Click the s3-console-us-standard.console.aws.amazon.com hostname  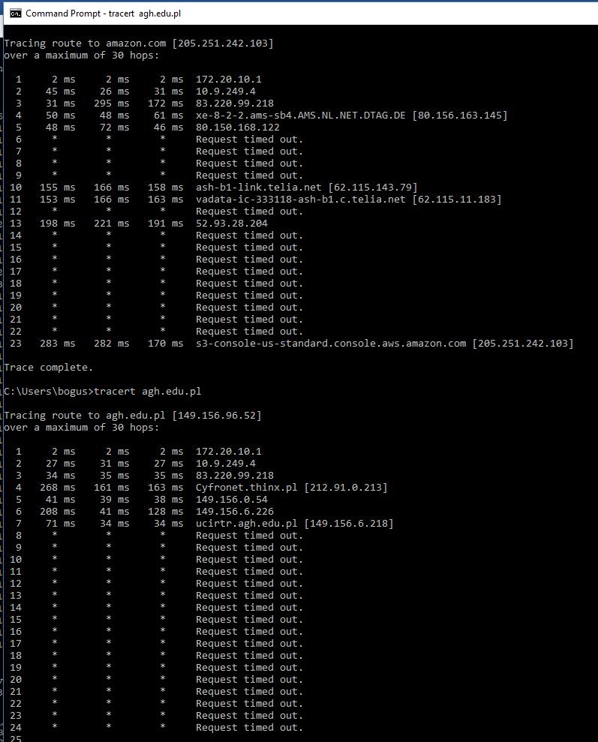[x=331, y=343]
